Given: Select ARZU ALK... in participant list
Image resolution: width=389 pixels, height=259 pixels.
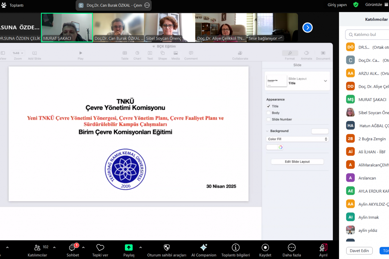Looking at the screenshot, I should tap(367, 73).
